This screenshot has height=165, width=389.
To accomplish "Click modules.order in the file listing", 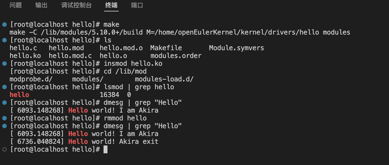I will [x=176, y=56].
